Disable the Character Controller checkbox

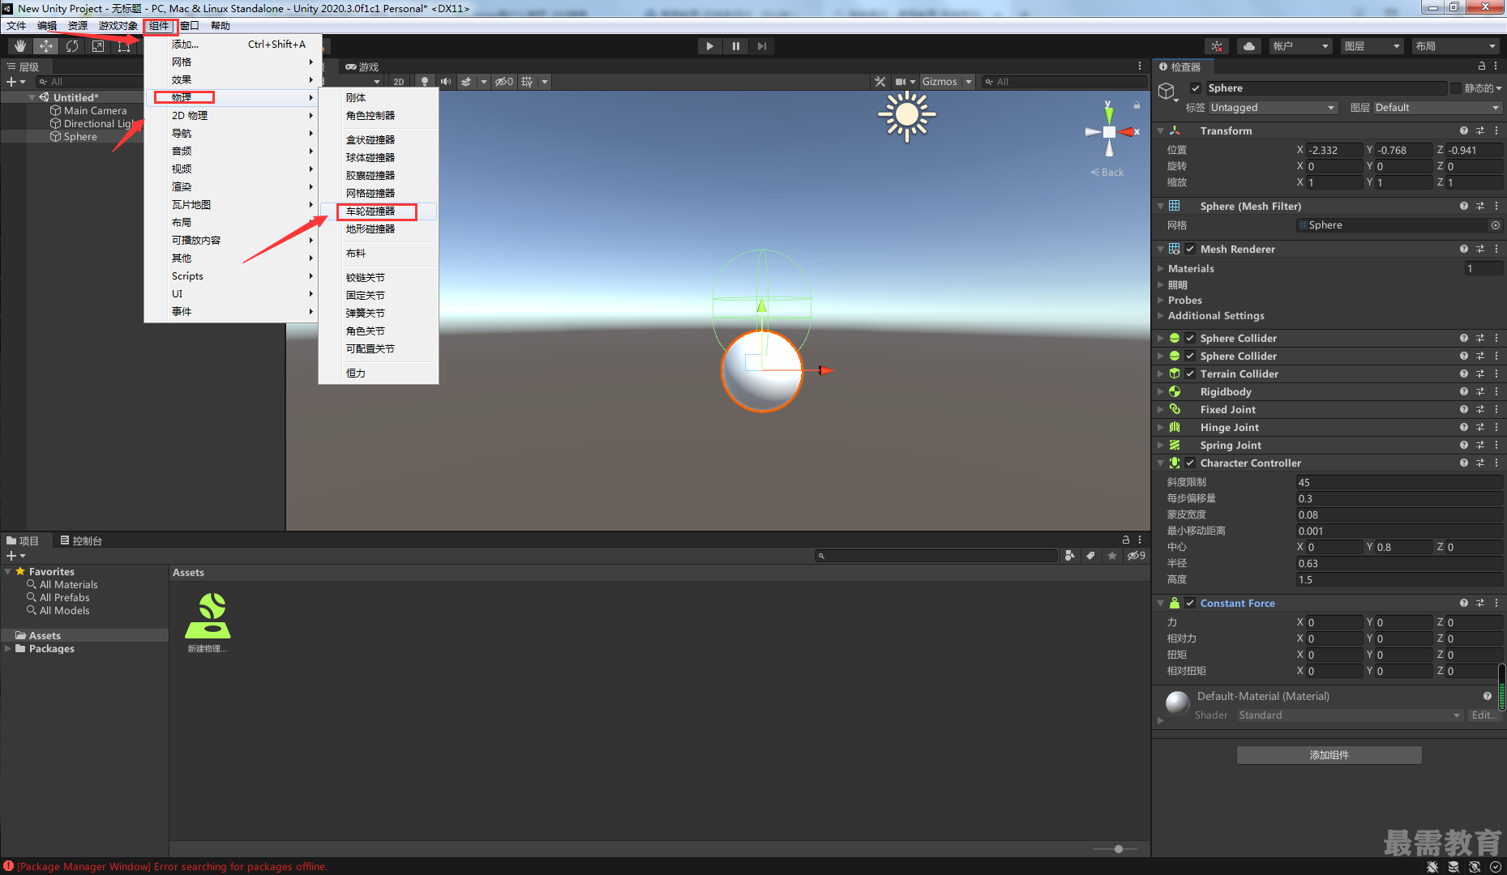1190,463
